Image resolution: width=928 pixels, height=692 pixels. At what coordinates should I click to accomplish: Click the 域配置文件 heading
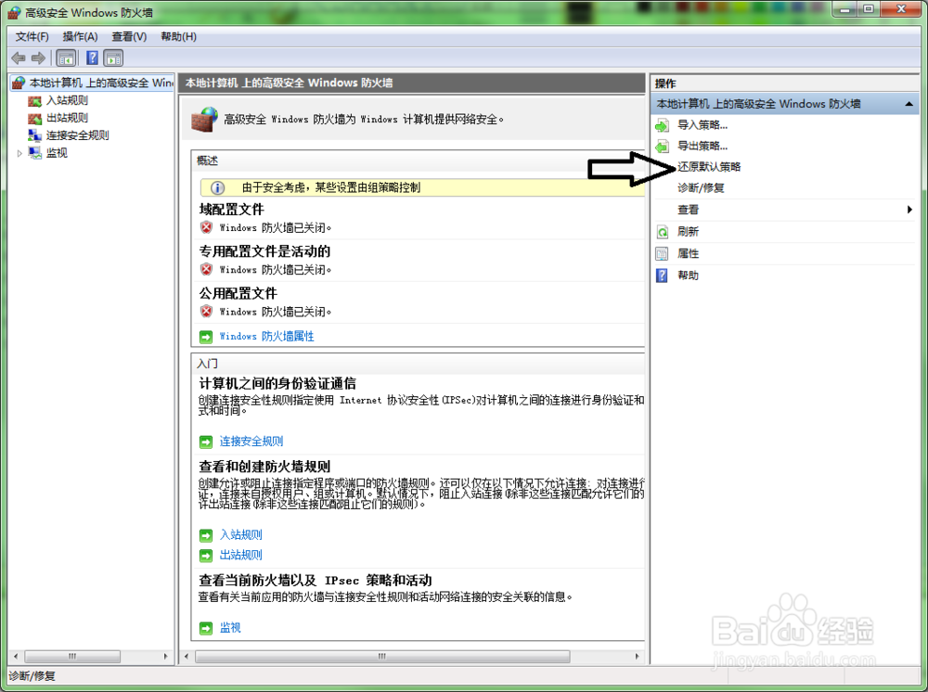231,210
